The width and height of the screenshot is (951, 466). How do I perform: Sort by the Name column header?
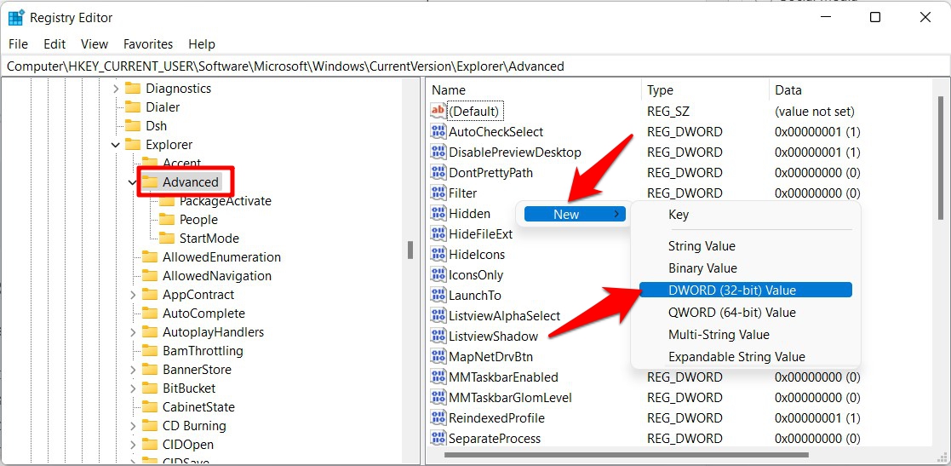pyautogui.click(x=449, y=90)
